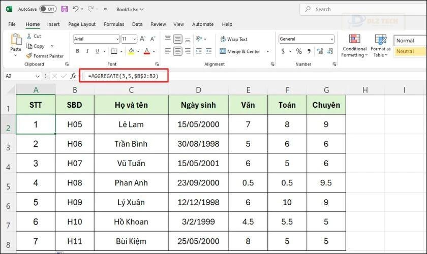The height and width of the screenshot is (254, 427).
Task: Click the Format Painter brush
Action: [x=29, y=55]
